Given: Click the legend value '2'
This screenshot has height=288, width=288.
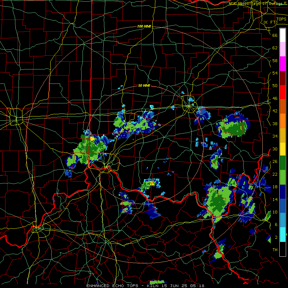Looking at the screenshot, I should coord(276,237).
